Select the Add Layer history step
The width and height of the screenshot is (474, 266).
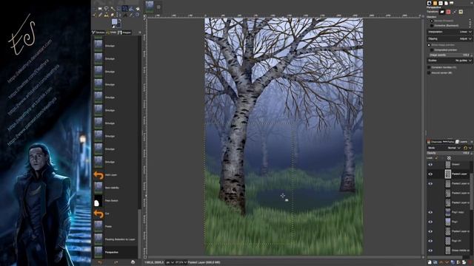coord(116,174)
